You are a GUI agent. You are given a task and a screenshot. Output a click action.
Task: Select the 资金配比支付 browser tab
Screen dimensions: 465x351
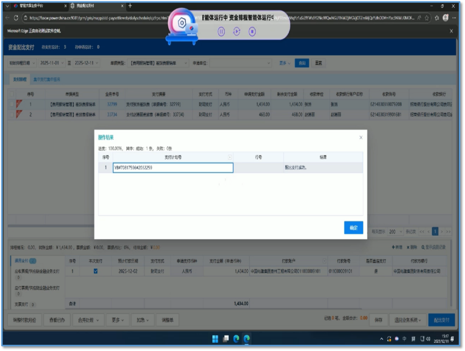pyautogui.click(x=97, y=6)
